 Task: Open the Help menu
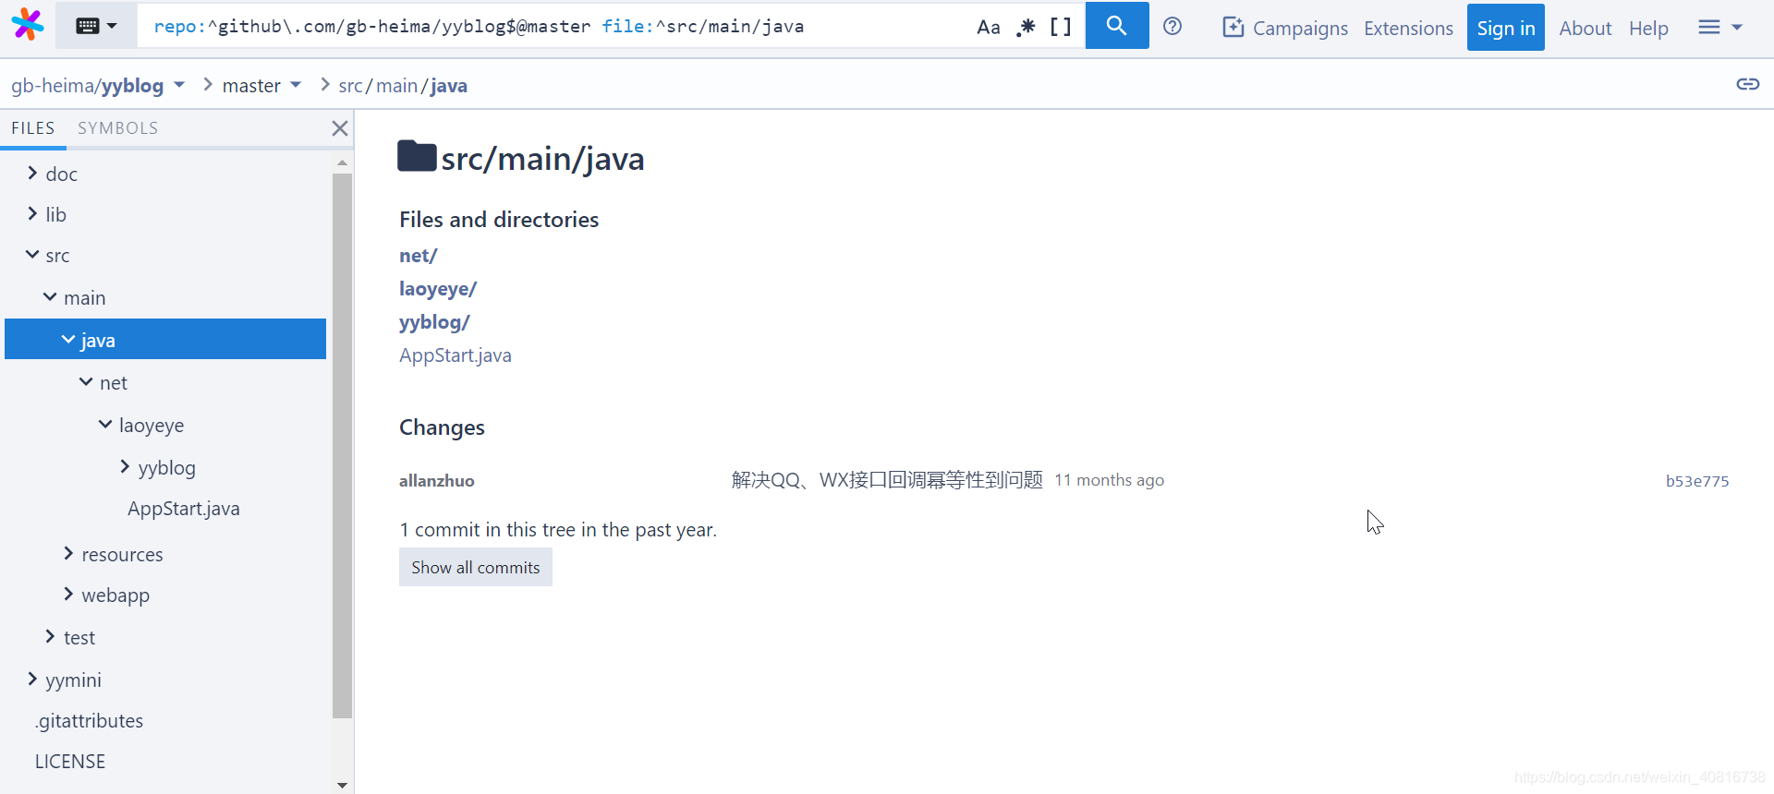tap(1648, 28)
